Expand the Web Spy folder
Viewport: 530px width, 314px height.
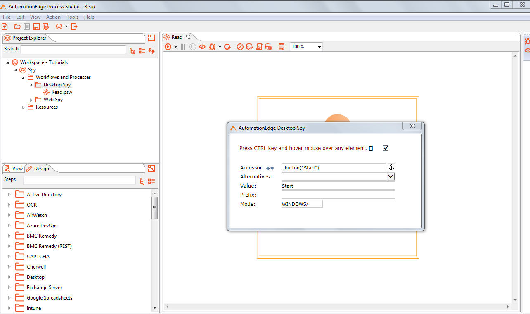coord(31,100)
